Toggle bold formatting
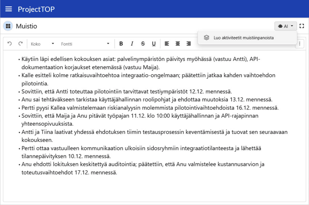This screenshot has height=205, width=309. (x=121, y=44)
